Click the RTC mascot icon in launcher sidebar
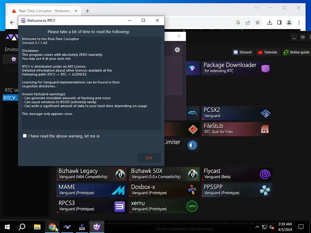This screenshot has width=311, height=233. coord(14,59)
